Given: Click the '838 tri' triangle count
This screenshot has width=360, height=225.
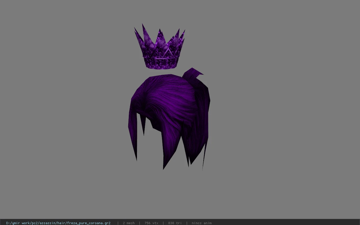Looking at the screenshot, I should point(175,223).
